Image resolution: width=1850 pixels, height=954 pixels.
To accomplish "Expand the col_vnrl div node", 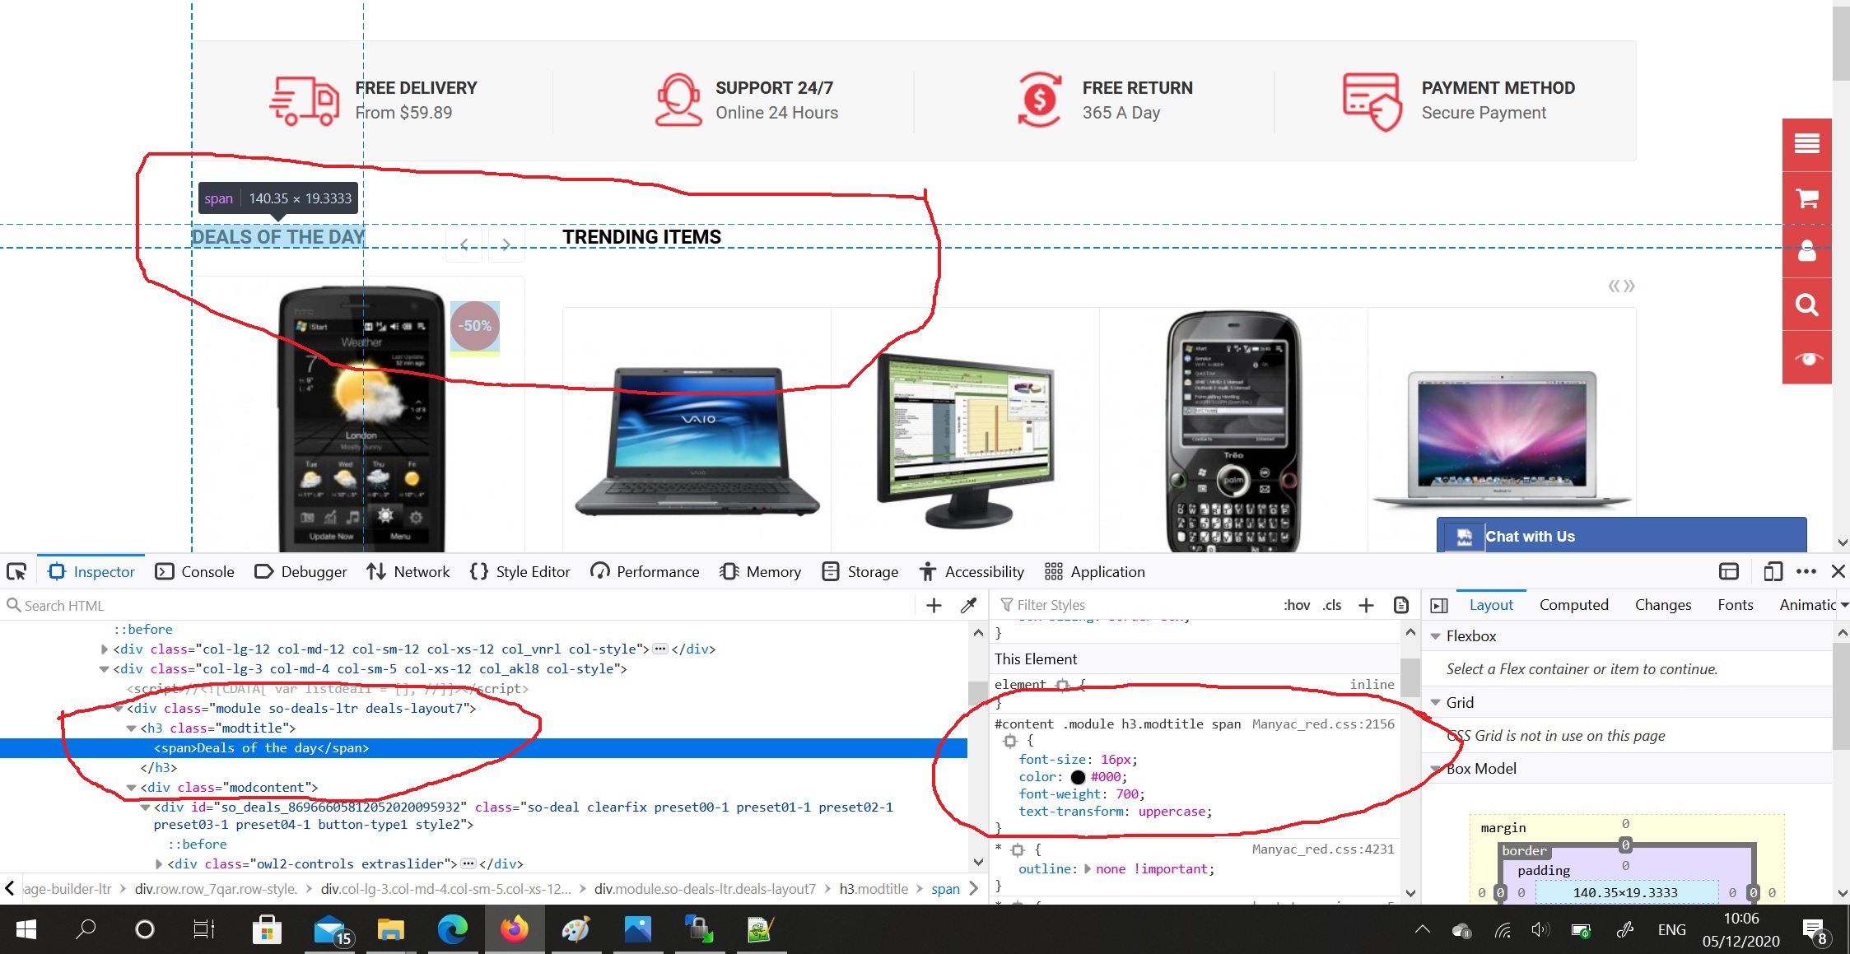I will click(104, 649).
